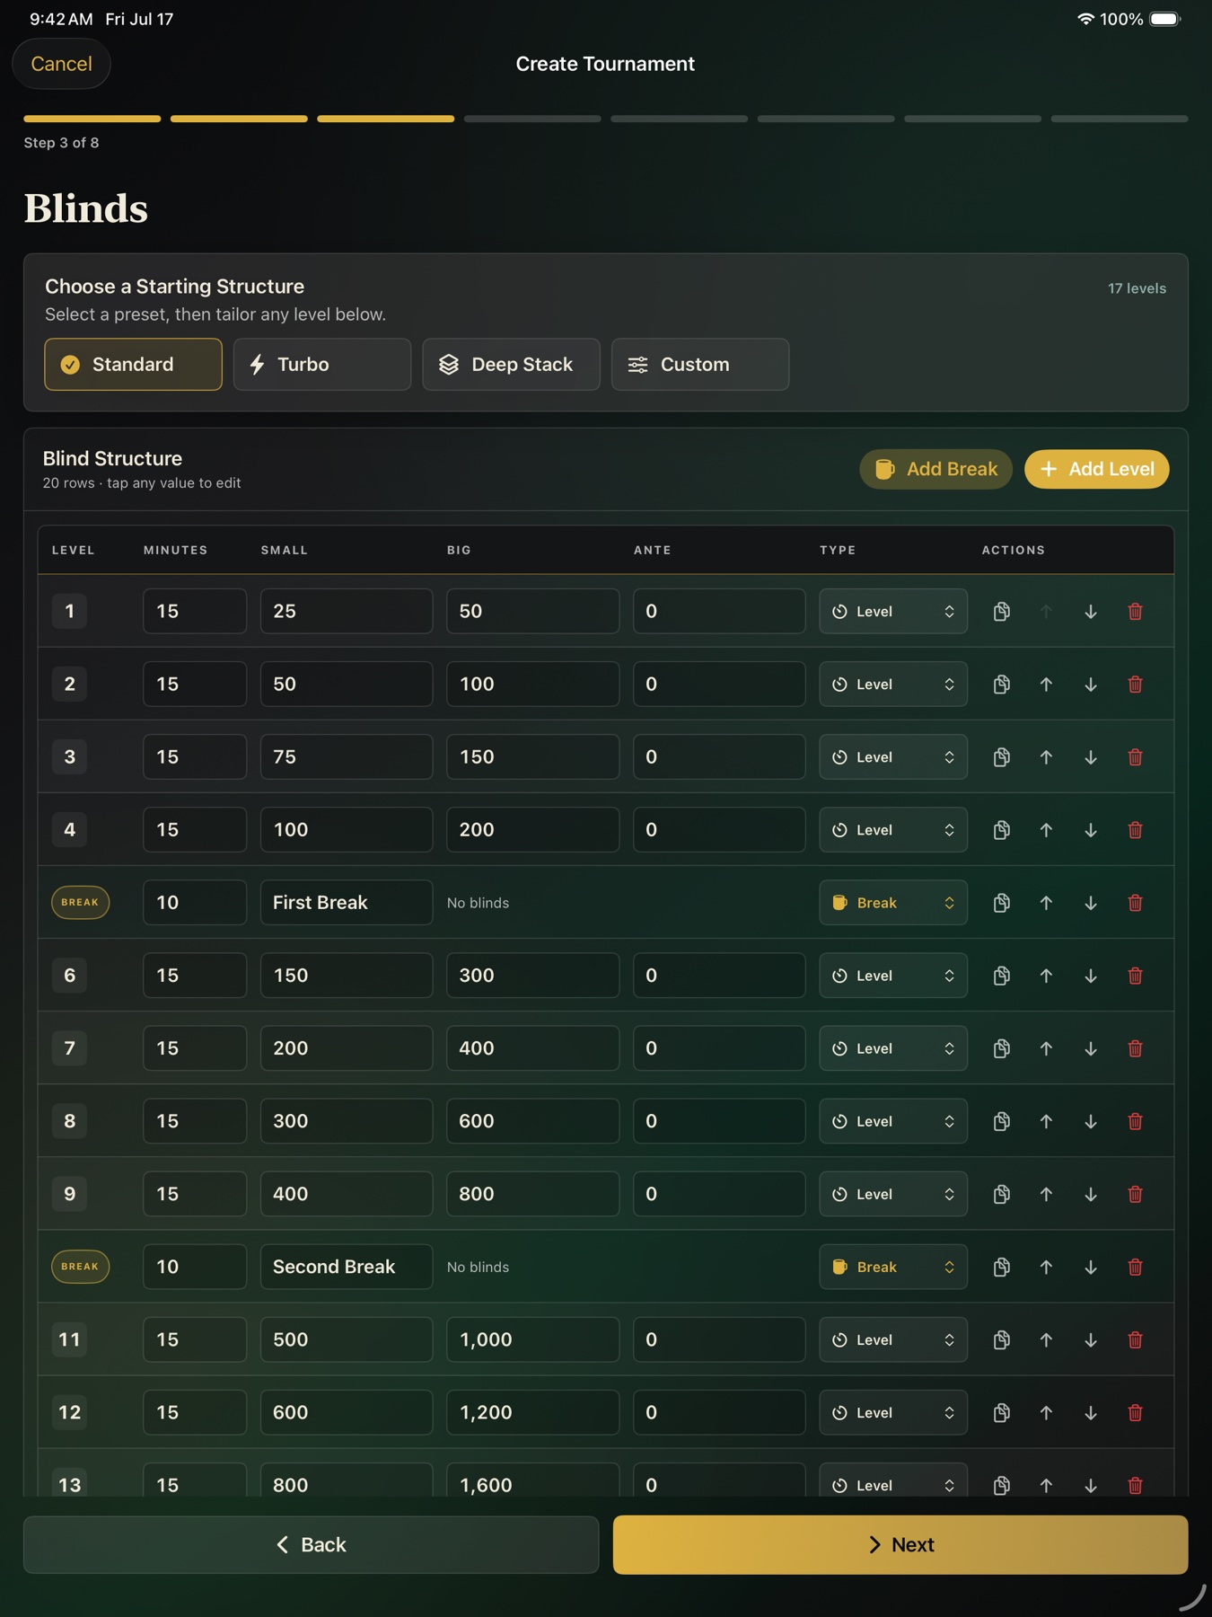The width and height of the screenshot is (1212, 1617).
Task: Move level 9 row up
Action: 1046,1194
